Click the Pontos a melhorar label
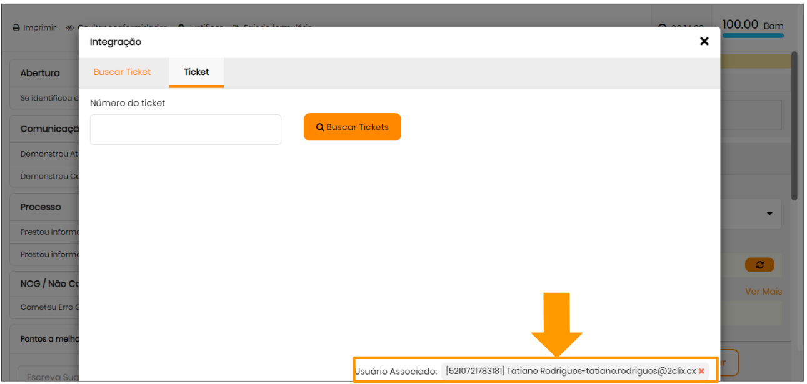 49,338
